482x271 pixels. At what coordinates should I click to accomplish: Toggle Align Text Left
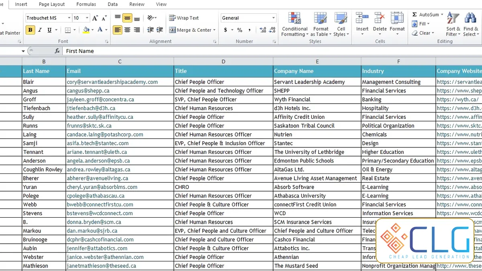pos(118,30)
